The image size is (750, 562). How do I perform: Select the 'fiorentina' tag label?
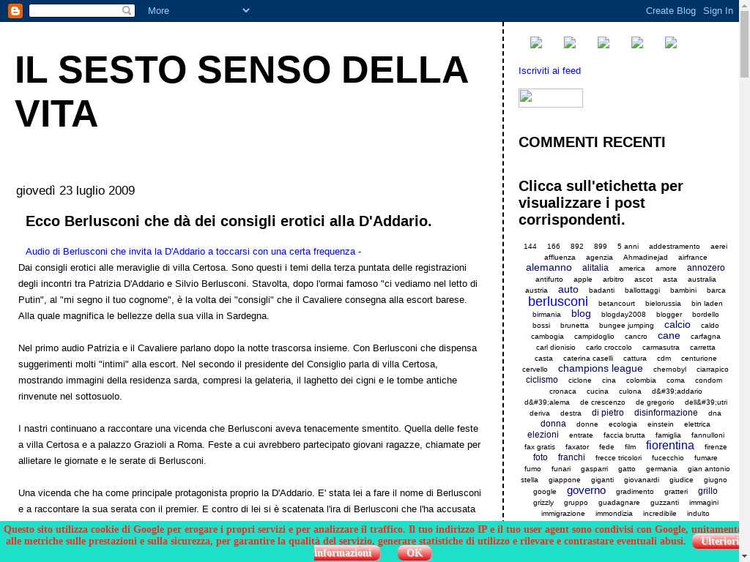pyautogui.click(x=669, y=445)
